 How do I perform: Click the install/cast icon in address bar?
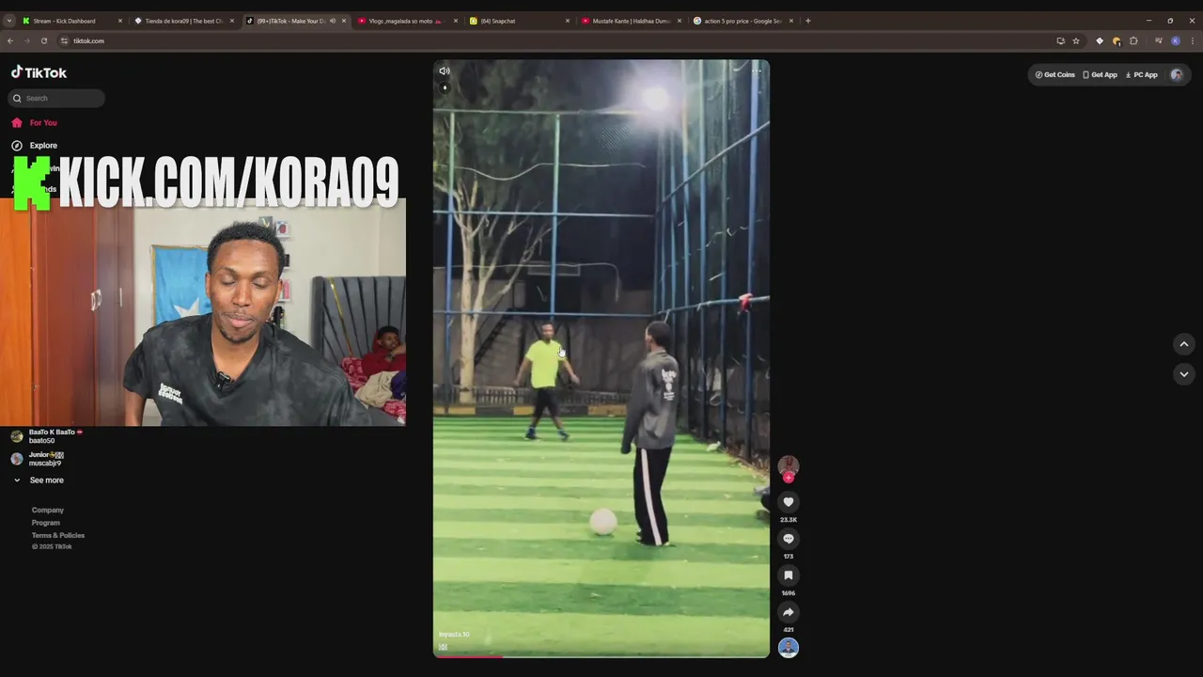click(x=1061, y=40)
